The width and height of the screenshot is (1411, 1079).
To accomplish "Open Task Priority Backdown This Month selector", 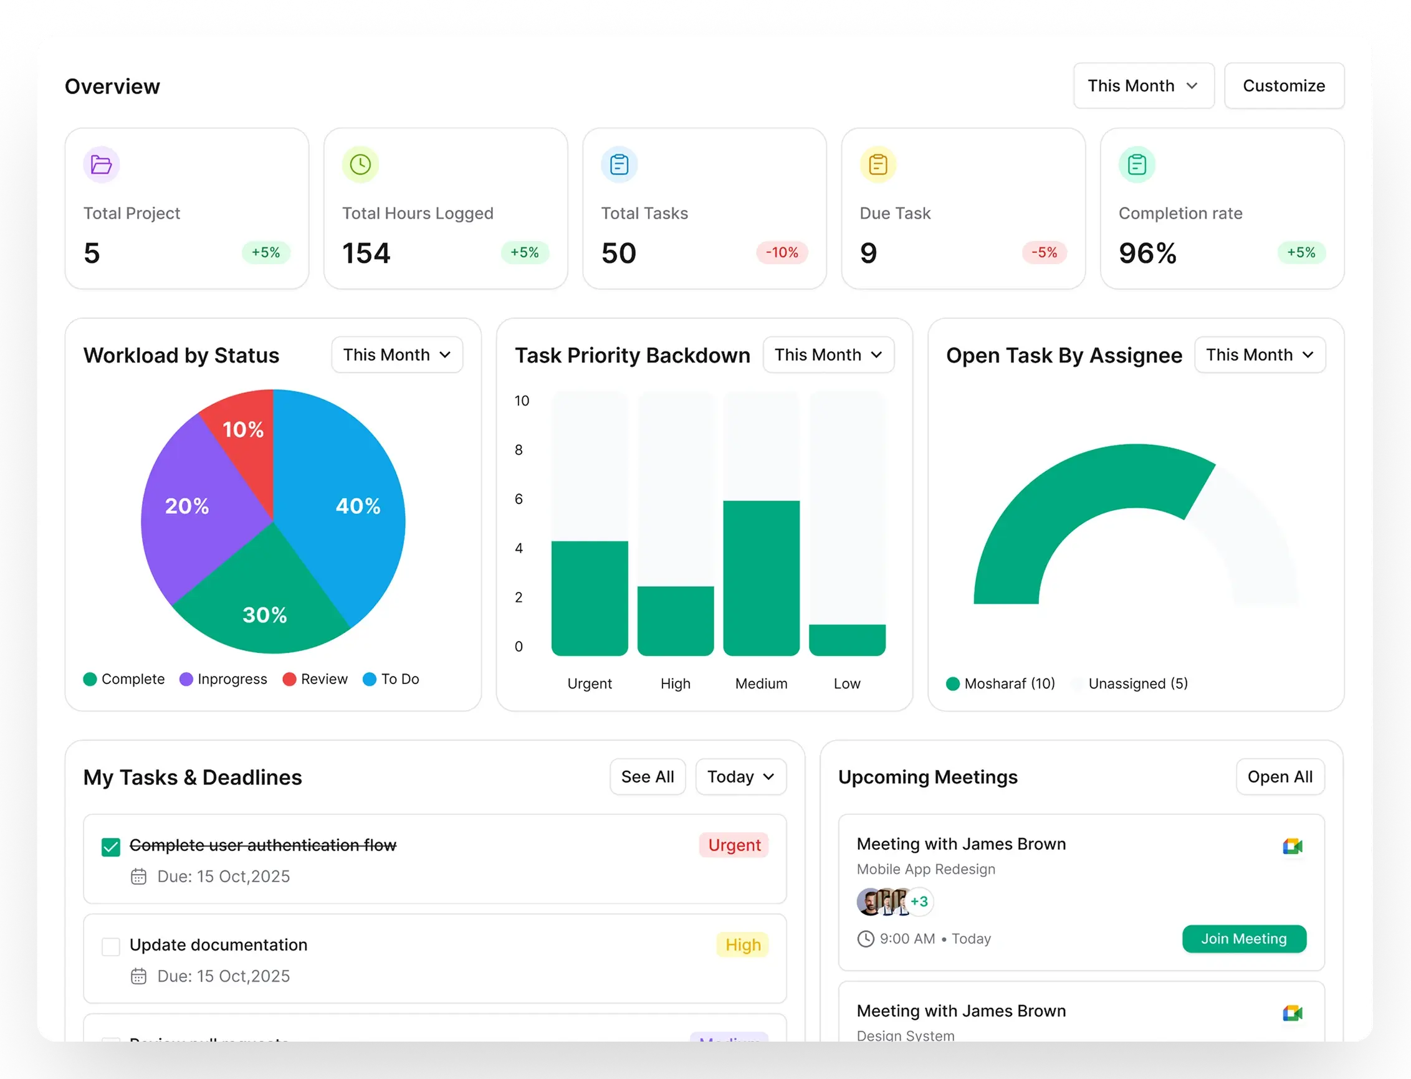I will click(828, 355).
